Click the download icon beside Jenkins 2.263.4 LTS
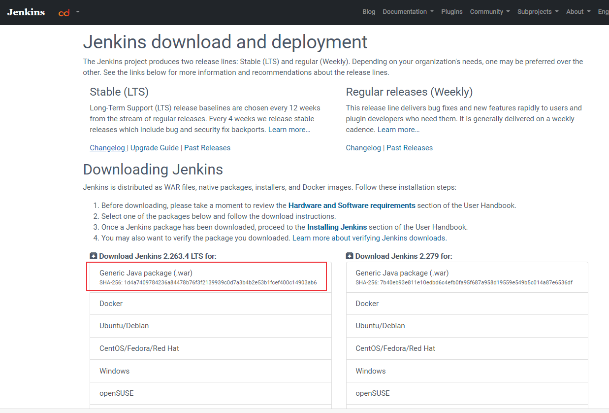 (x=94, y=256)
